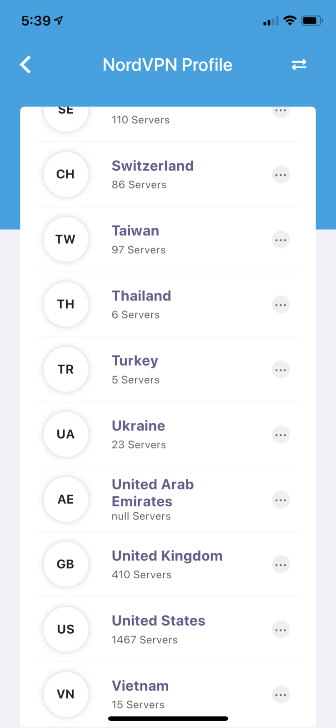Choose United Kingdom server location
Screen dimensions: 336x728
click(167, 556)
